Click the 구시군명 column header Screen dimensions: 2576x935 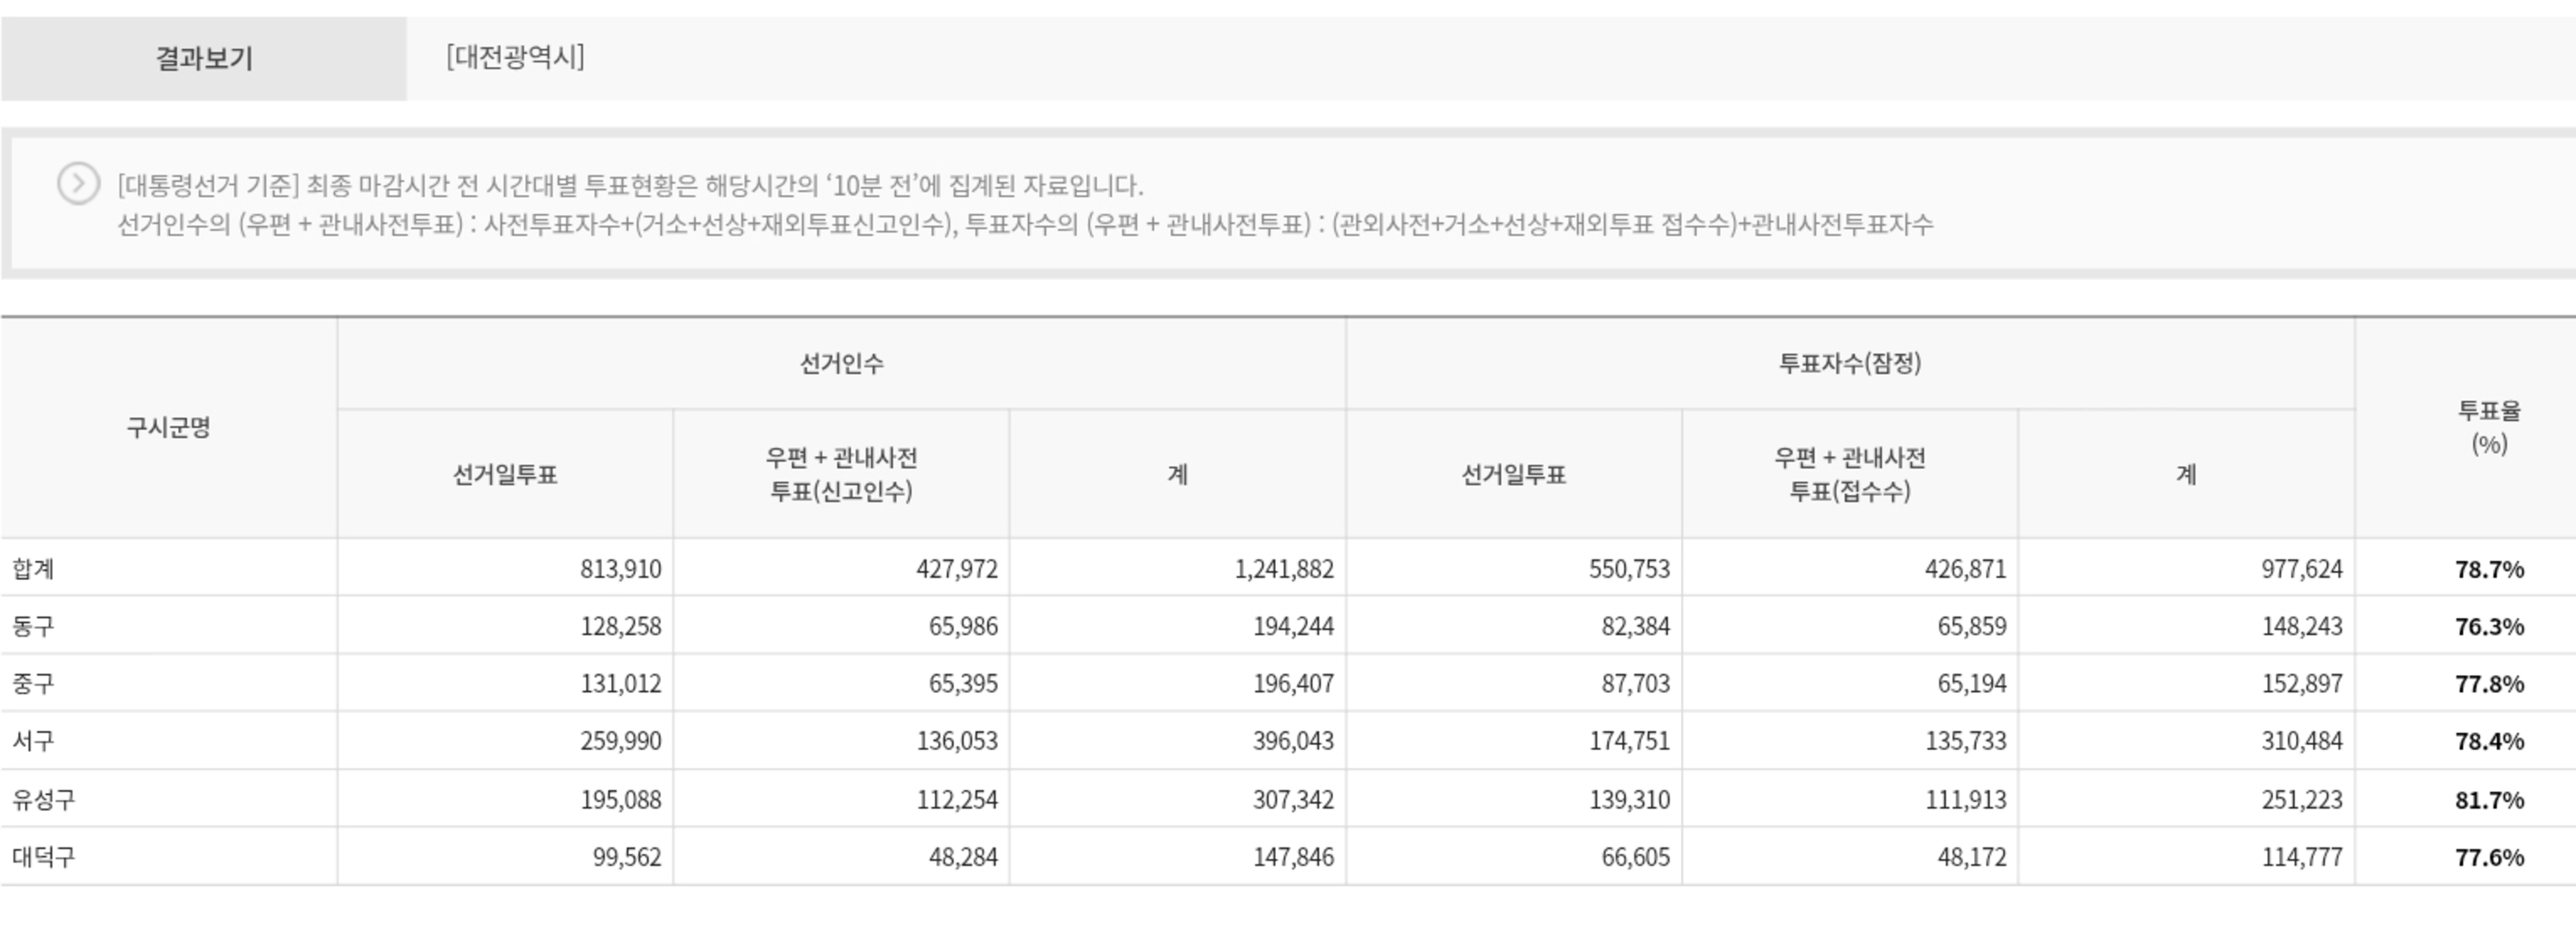[168, 428]
